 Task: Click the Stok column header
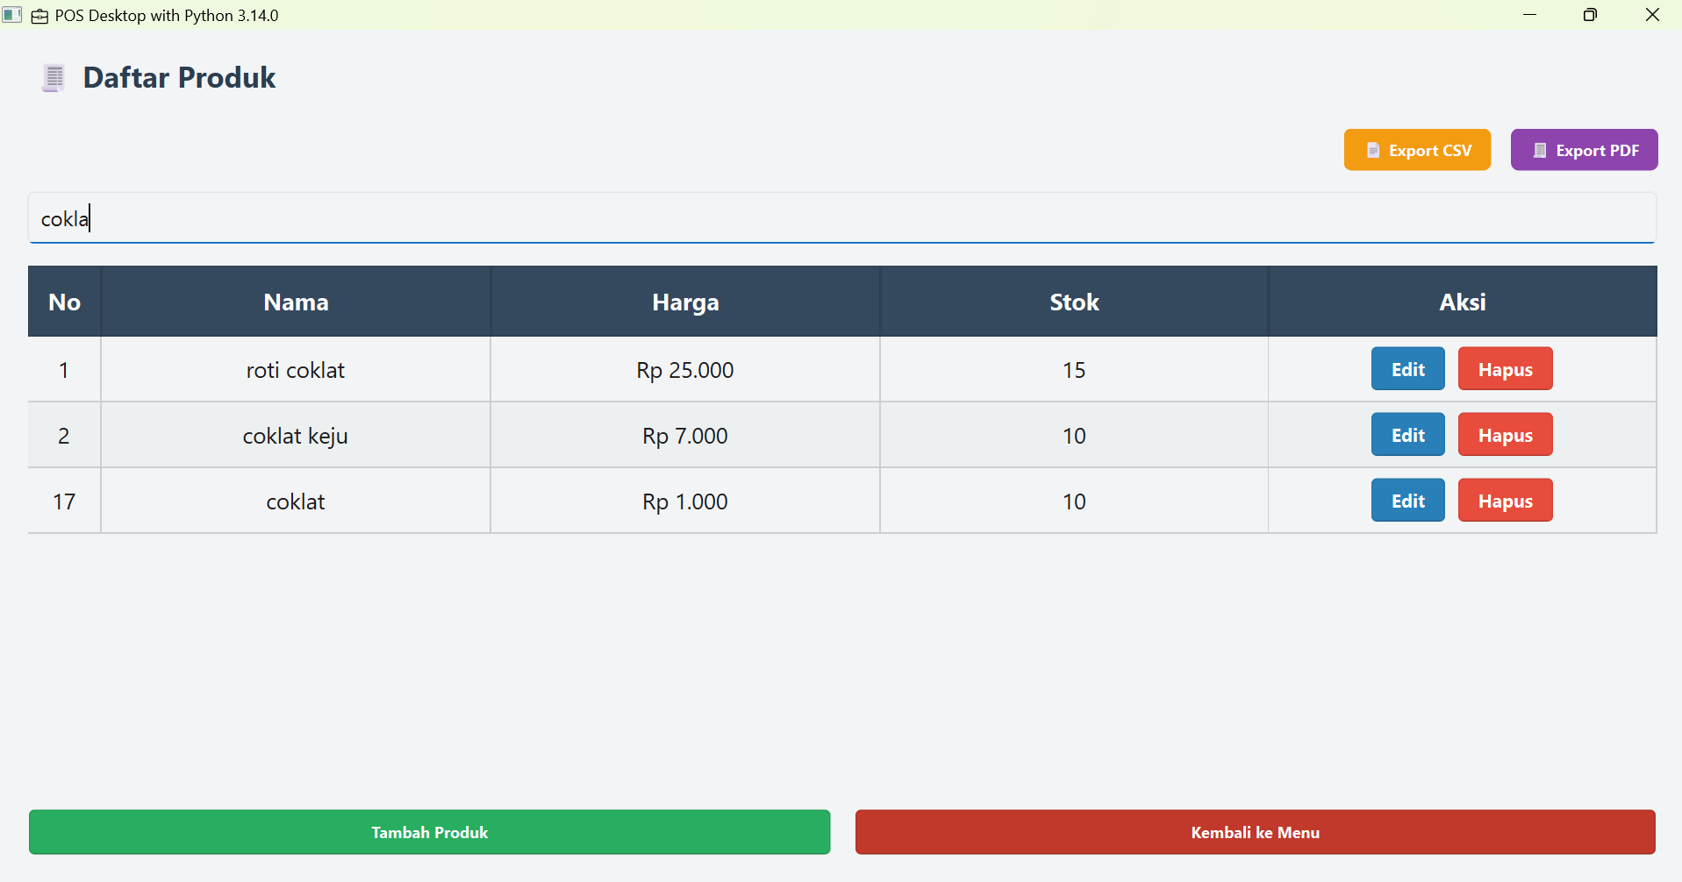click(x=1074, y=302)
